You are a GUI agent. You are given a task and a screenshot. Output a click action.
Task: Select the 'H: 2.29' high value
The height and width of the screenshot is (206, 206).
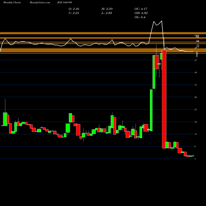pyautogui.click(x=107, y=9)
